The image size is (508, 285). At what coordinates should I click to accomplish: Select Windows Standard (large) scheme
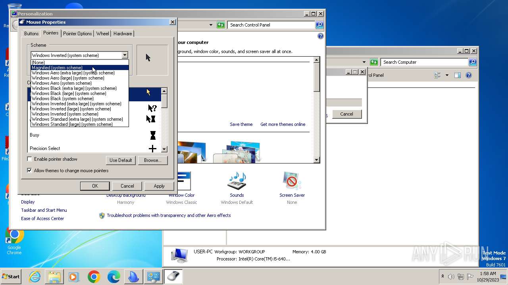click(80, 124)
